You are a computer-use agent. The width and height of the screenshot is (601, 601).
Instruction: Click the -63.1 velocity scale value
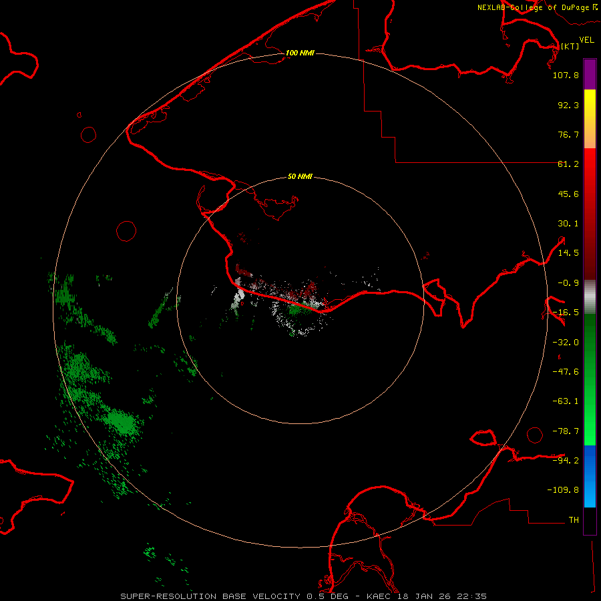pos(566,401)
